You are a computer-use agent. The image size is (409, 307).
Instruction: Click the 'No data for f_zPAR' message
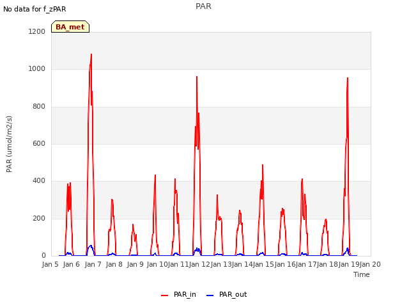(35, 9)
